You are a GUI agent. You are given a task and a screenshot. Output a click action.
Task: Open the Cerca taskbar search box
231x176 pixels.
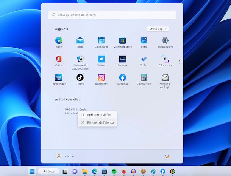49,171
